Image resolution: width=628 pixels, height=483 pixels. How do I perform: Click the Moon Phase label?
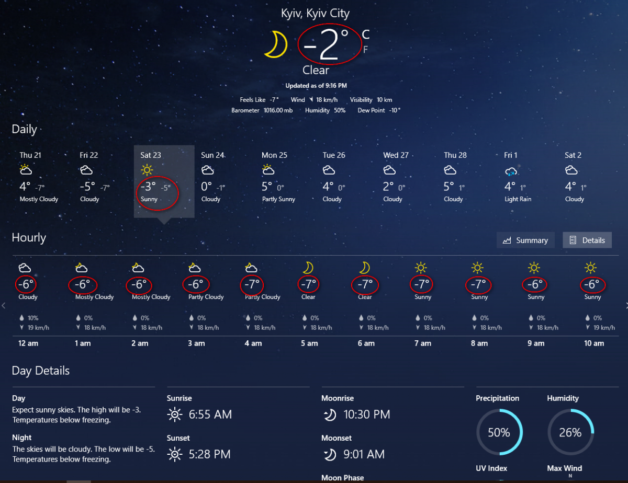[343, 478]
